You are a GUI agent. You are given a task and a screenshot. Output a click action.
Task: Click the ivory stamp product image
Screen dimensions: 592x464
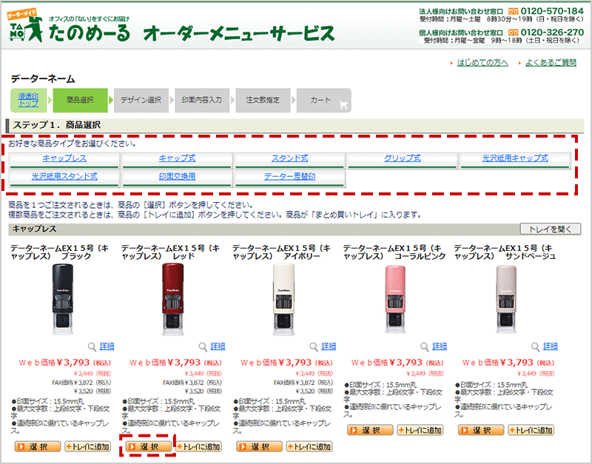(x=284, y=300)
